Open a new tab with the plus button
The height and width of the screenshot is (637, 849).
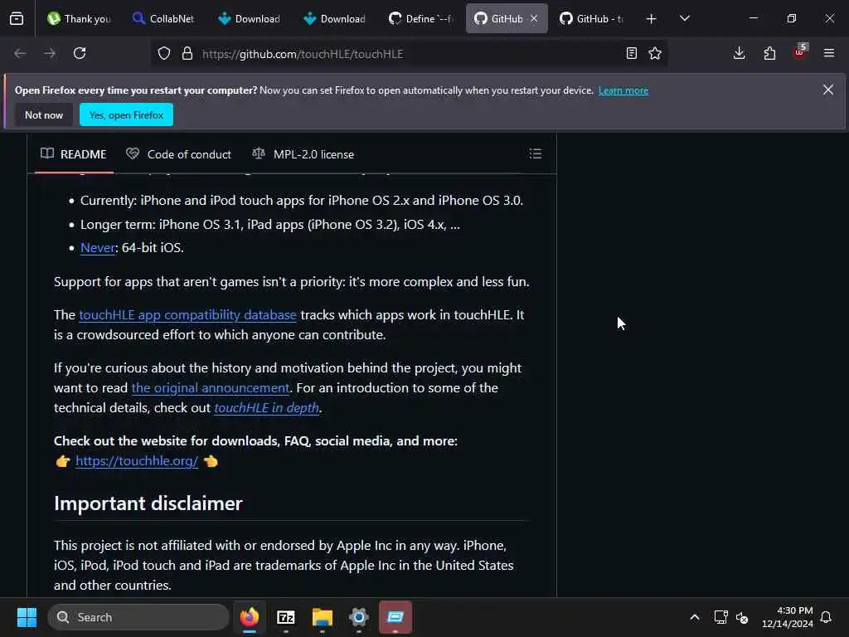coord(652,19)
